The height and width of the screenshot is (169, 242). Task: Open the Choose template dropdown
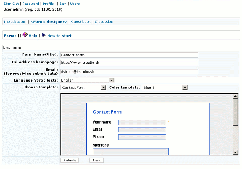coord(83,87)
